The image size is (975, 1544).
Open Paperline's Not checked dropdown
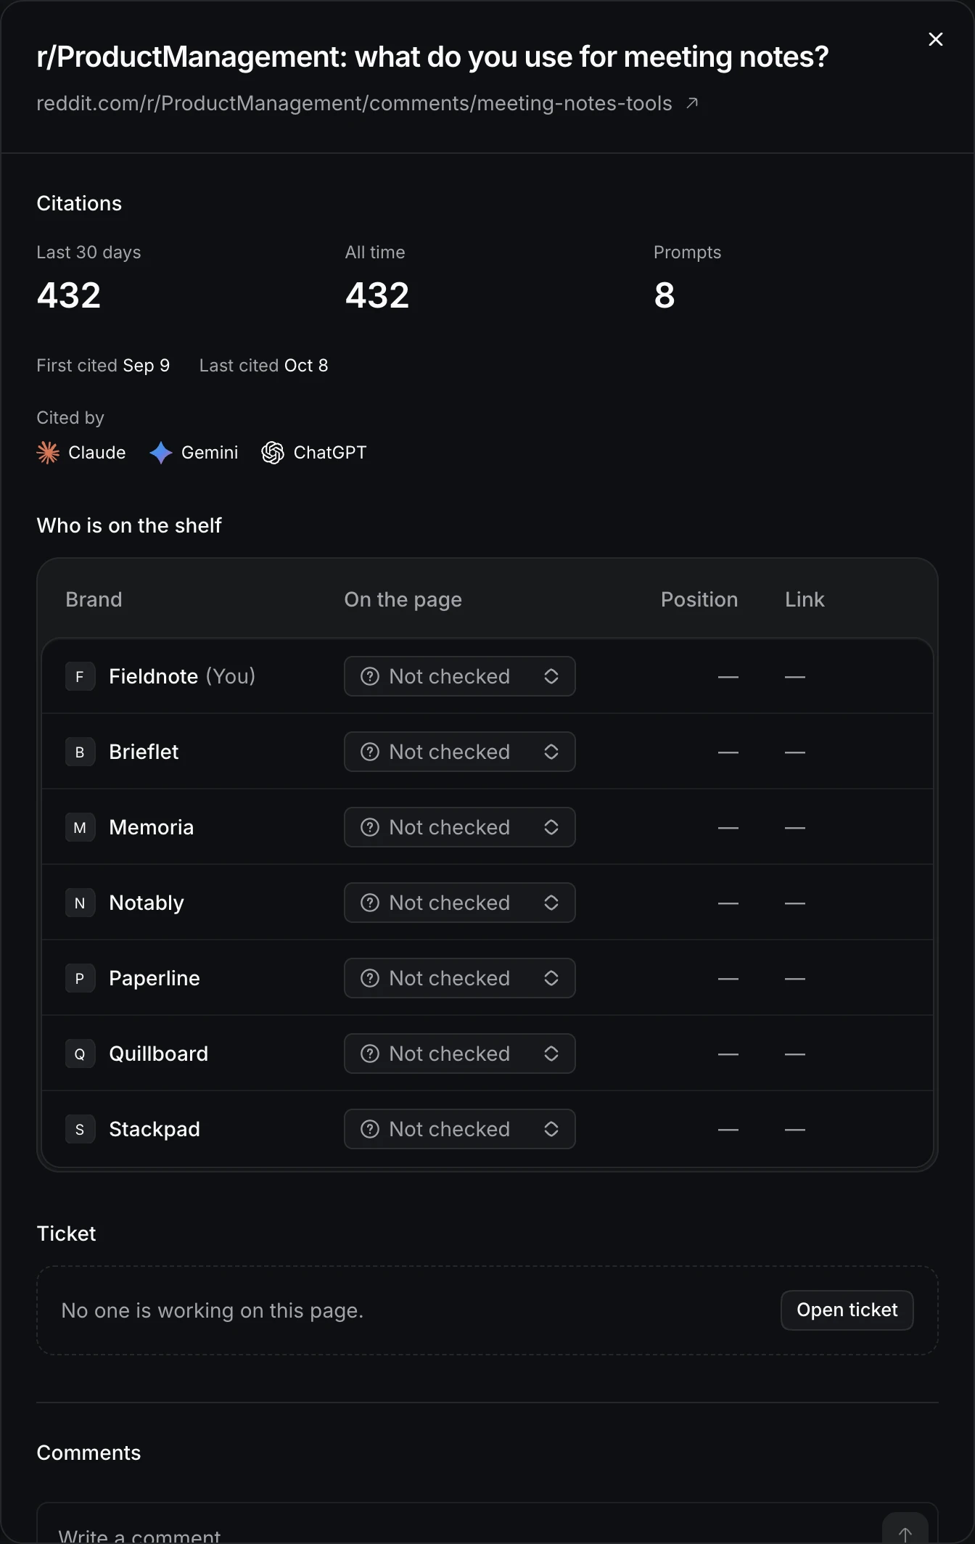[x=460, y=978]
